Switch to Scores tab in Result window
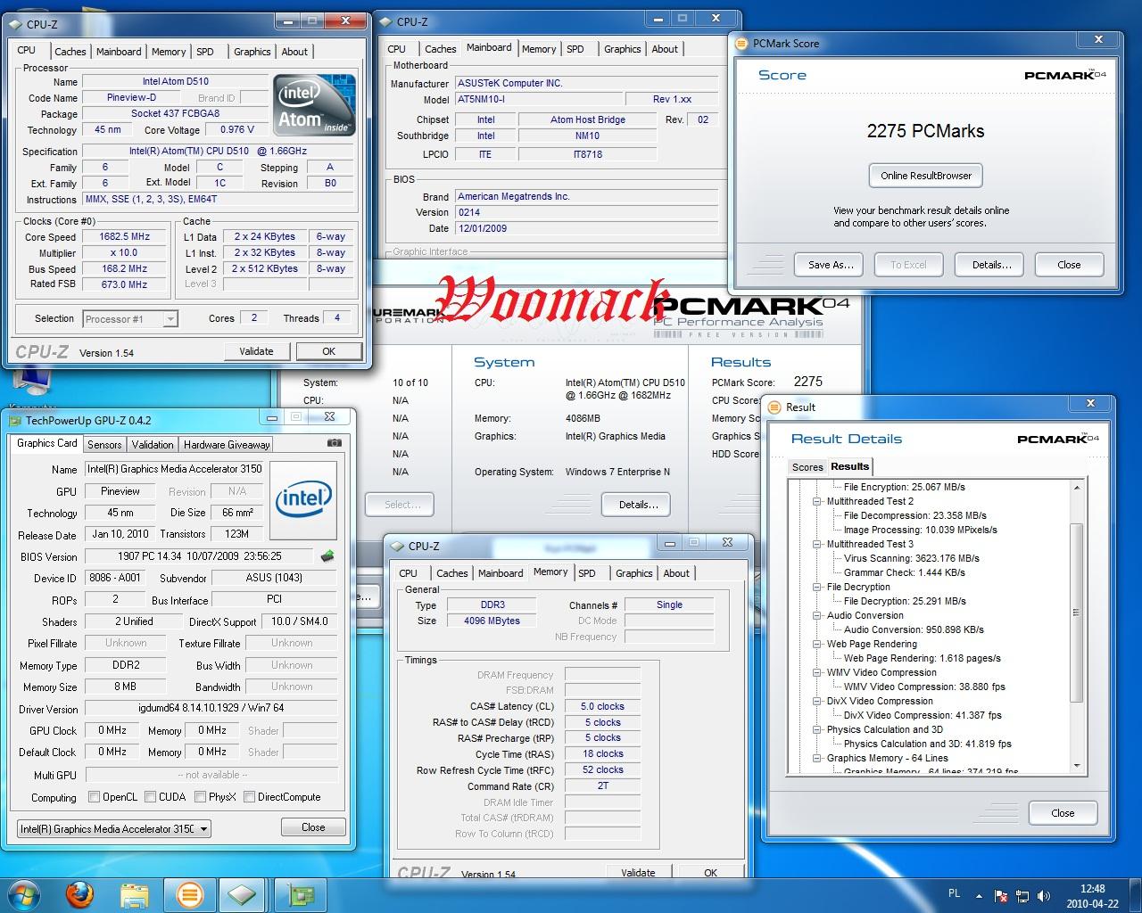This screenshot has height=913, width=1142. point(807,467)
